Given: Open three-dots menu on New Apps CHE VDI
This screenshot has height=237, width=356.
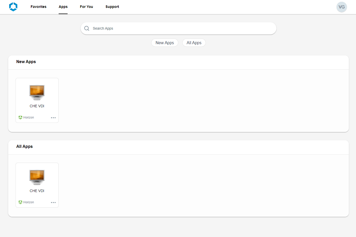Looking at the screenshot, I should point(53,118).
